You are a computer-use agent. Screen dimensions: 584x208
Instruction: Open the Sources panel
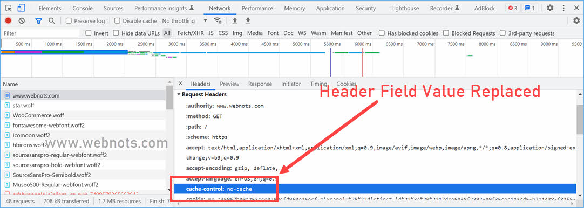click(113, 8)
